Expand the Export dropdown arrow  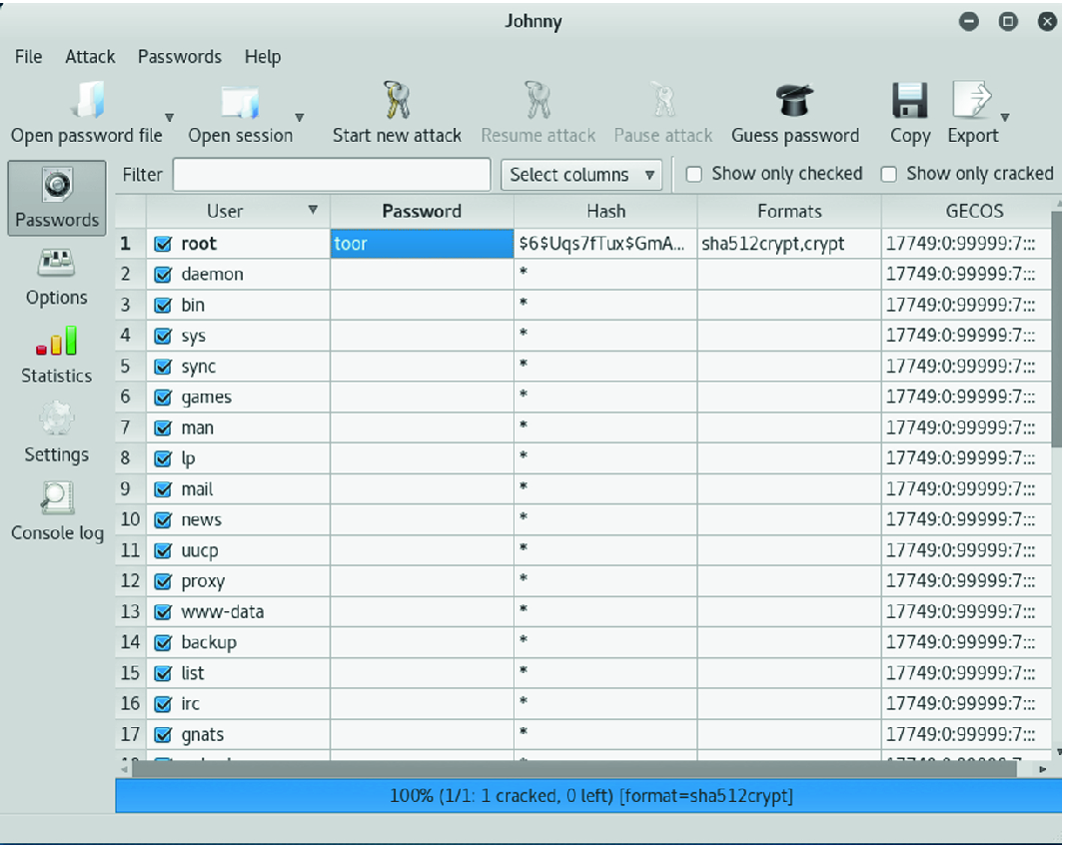(1005, 118)
